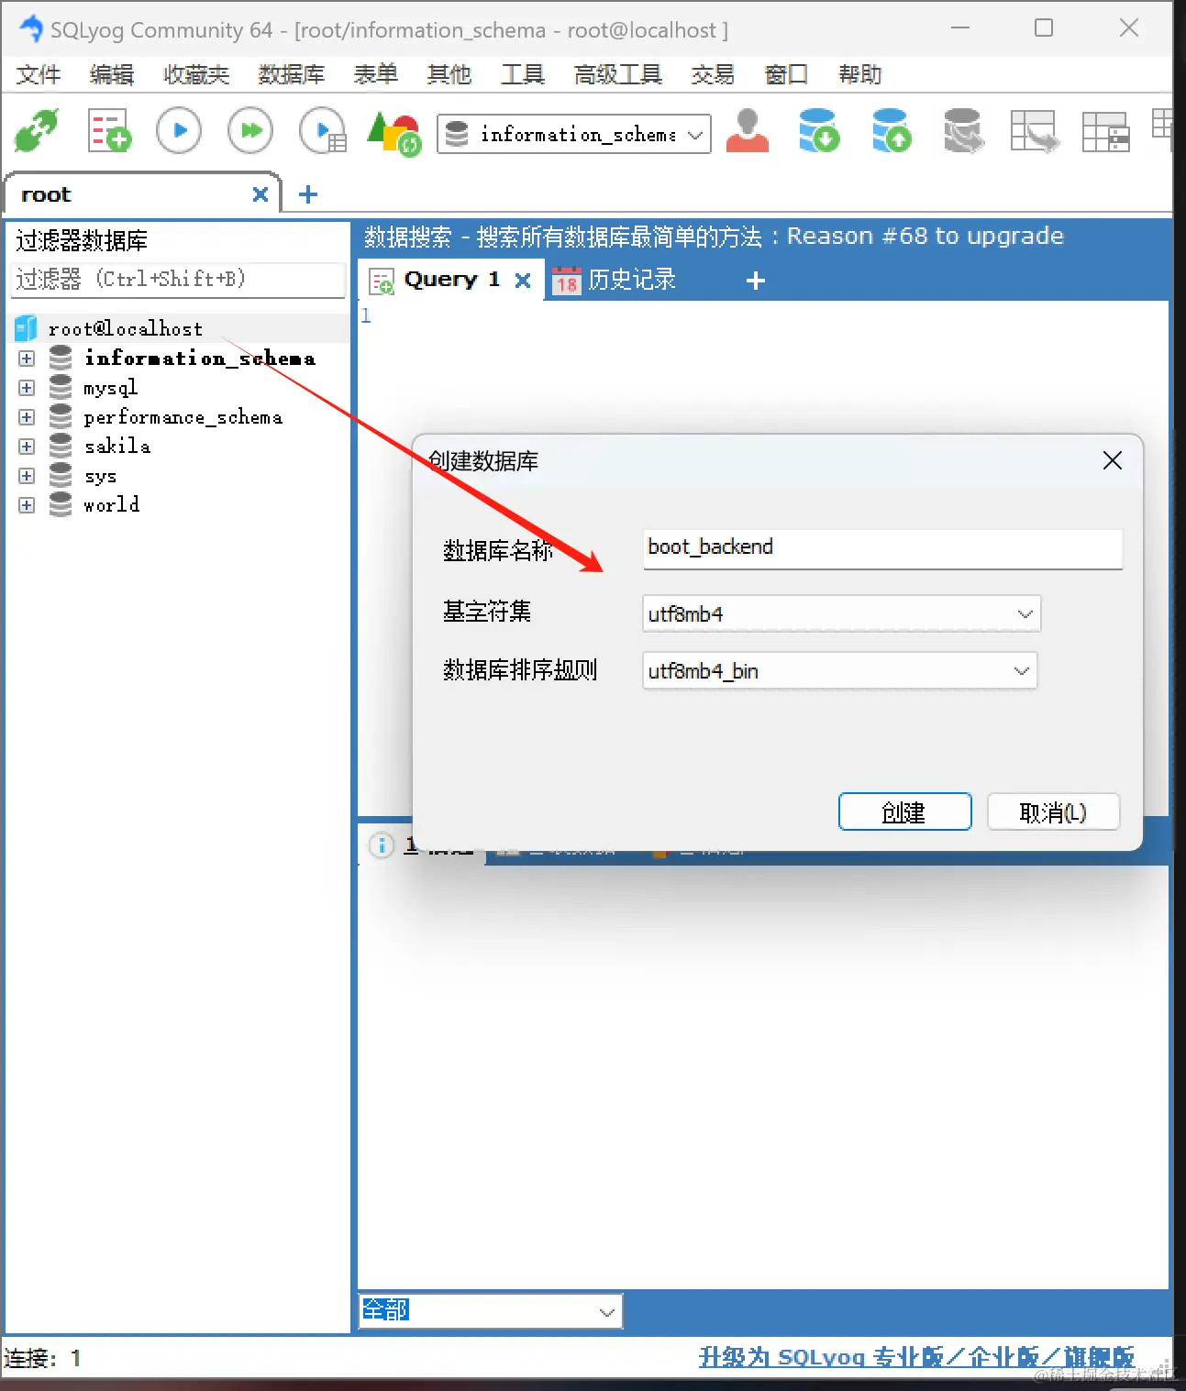Expand the information_schema database node

pos(27,359)
